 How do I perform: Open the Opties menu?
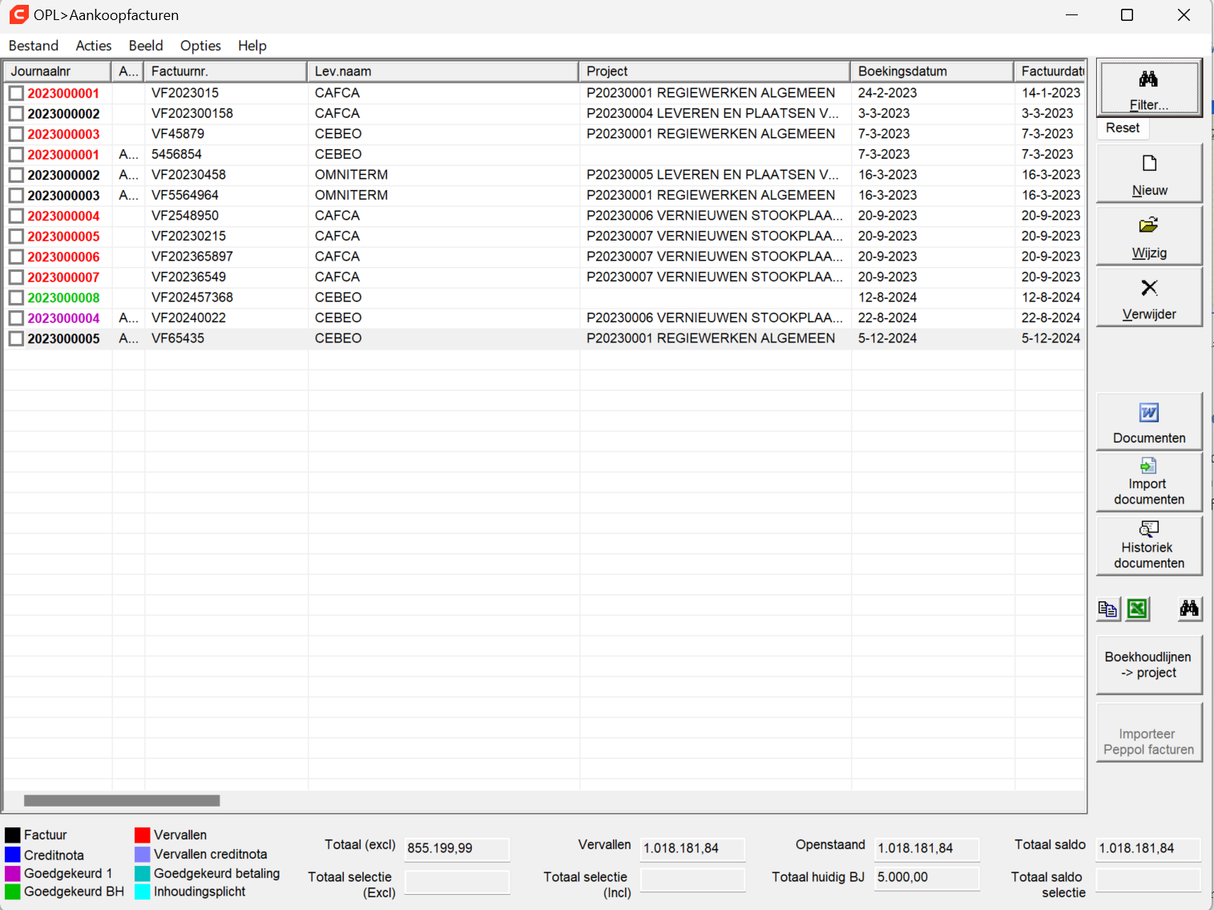[x=200, y=46]
